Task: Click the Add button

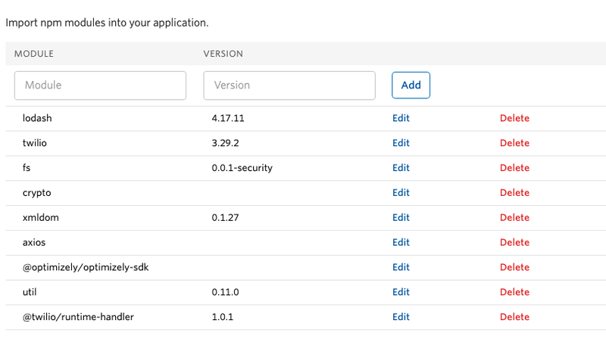Action: [411, 85]
